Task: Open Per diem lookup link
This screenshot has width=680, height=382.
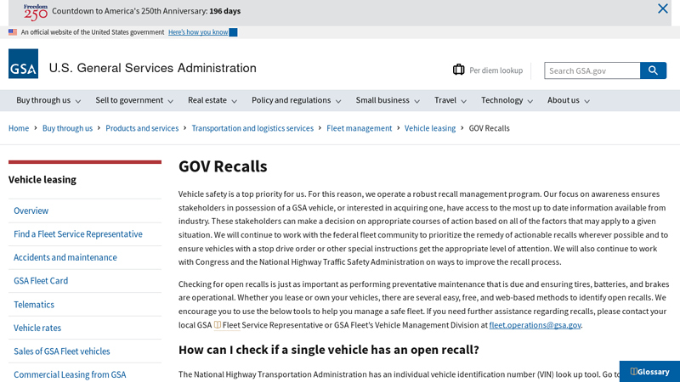Action: coord(496,70)
